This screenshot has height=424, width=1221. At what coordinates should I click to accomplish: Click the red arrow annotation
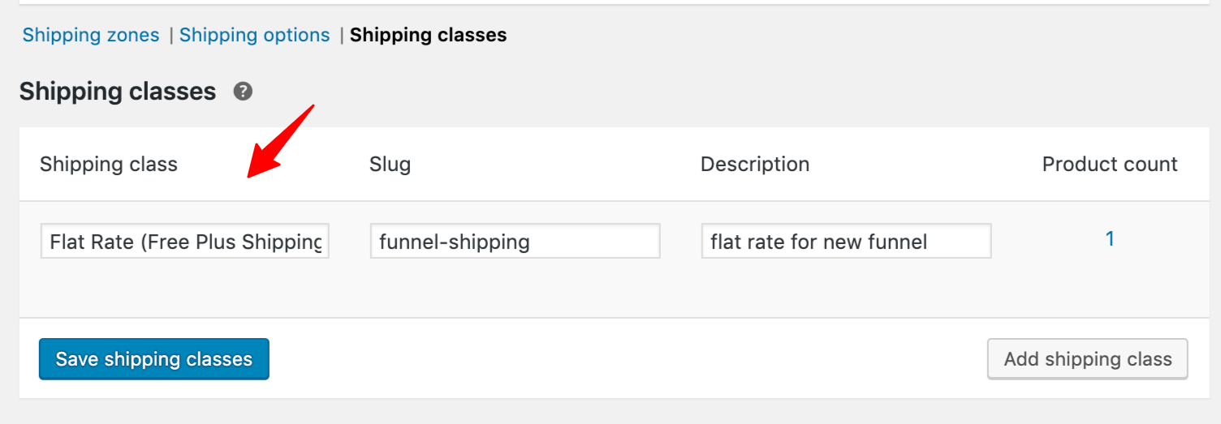click(x=281, y=140)
